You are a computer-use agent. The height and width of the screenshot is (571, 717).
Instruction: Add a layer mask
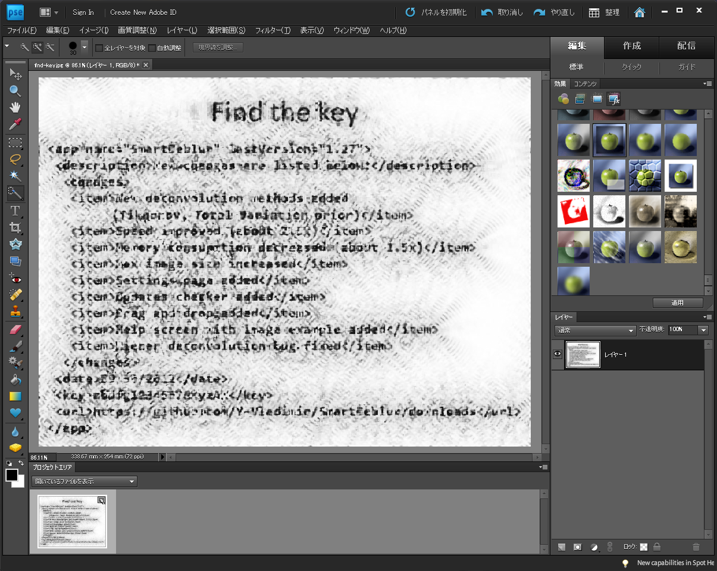point(578,547)
